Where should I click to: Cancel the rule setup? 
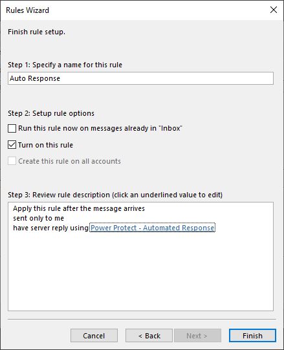pos(94,336)
